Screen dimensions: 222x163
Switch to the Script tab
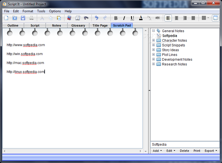(35, 25)
